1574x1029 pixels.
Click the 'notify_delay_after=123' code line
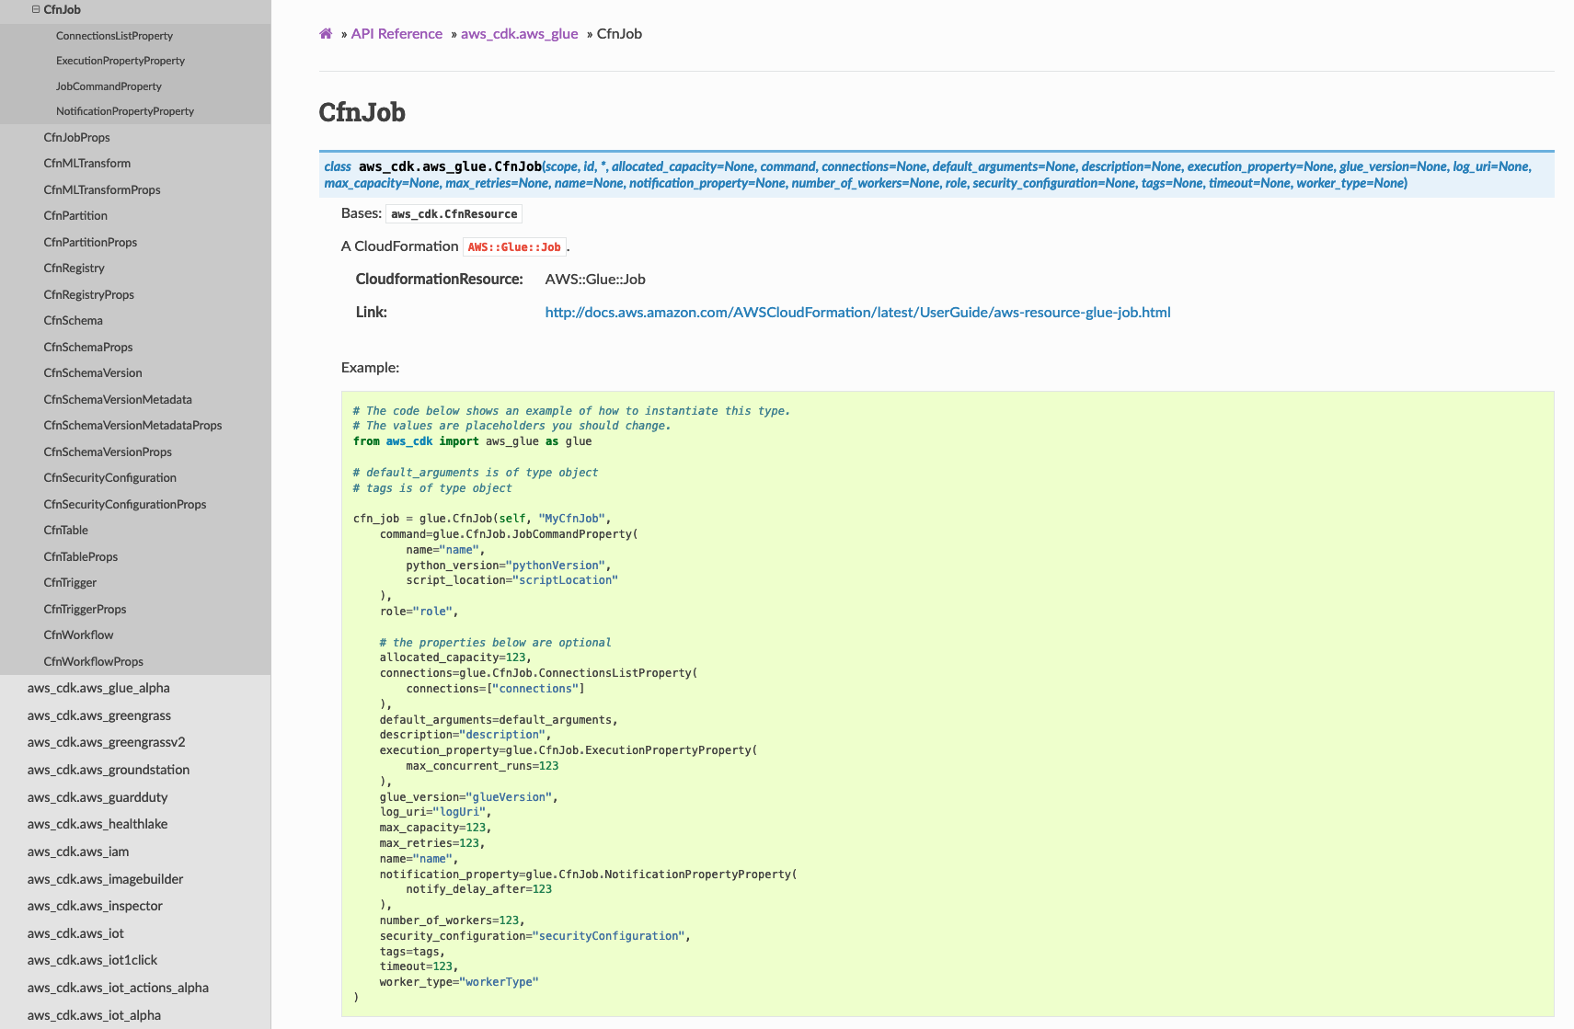479,889
